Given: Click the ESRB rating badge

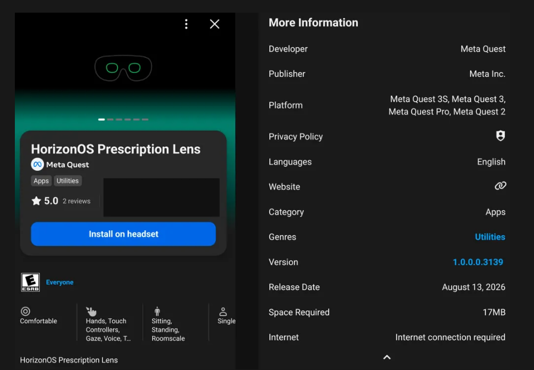Looking at the screenshot, I should pos(30,282).
